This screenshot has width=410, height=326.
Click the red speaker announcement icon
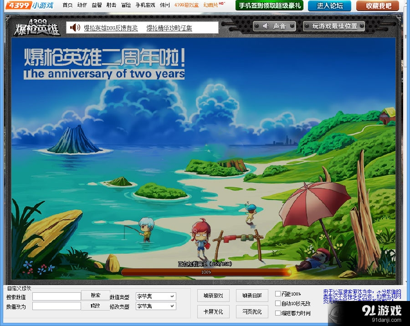pos(75,27)
